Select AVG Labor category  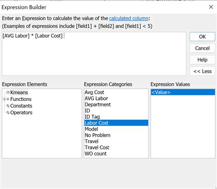(x=116, y=98)
